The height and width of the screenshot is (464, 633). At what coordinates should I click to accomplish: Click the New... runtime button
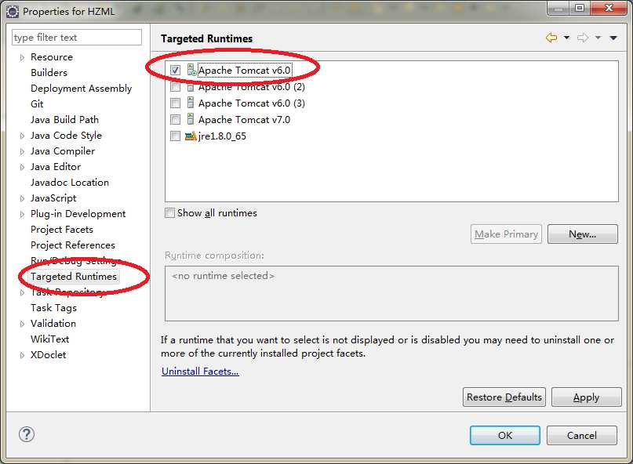583,234
